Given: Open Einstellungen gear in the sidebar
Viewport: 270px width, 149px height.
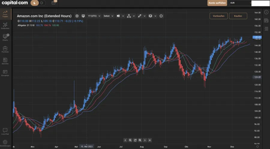Looking at the screenshot, I should [5, 143].
